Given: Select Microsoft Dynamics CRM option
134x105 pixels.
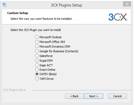Looking at the screenshot, I should coord(37,47).
